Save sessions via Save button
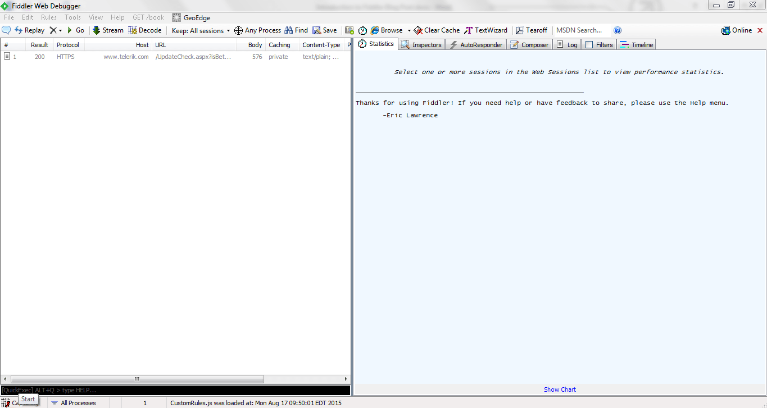This screenshot has height=408, width=767. click(x=325, y=30)
